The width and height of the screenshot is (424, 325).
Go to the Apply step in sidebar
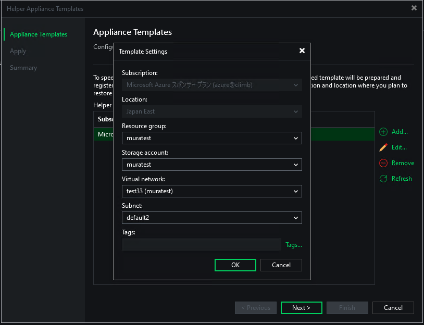tap(18, 51)
